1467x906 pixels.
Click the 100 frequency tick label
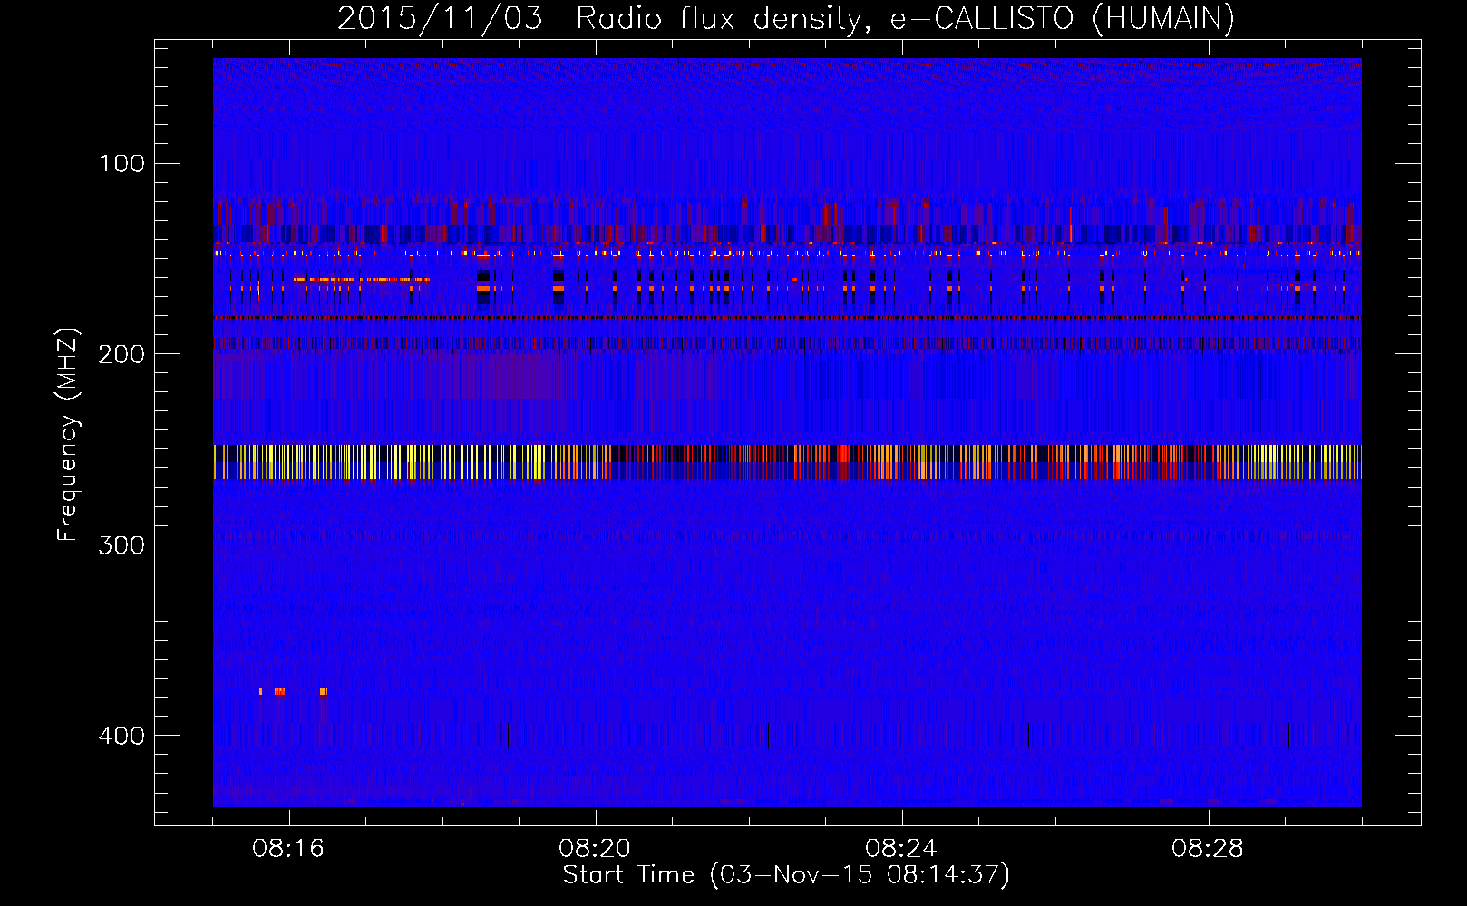pos(122,164)
